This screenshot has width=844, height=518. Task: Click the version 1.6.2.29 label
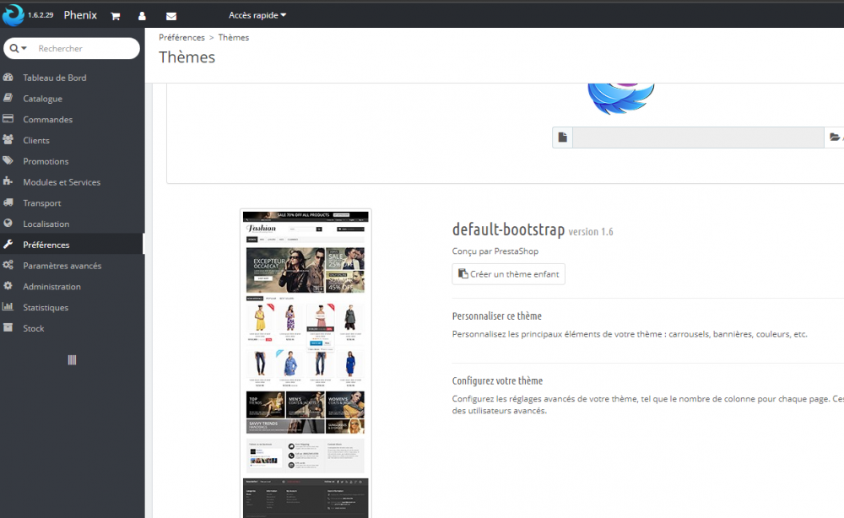point(41,15)
